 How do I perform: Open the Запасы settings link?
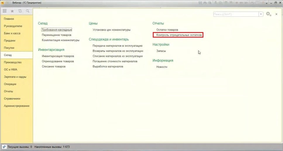pos(161,51)
